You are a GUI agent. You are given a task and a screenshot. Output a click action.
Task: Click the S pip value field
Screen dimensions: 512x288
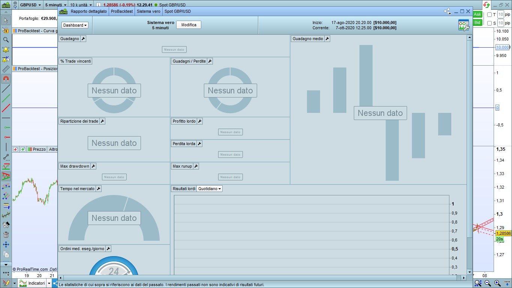pyautogui.click(x=500, y=23)
